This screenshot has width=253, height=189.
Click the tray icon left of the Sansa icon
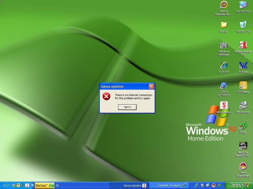click(x=23, y=185)
